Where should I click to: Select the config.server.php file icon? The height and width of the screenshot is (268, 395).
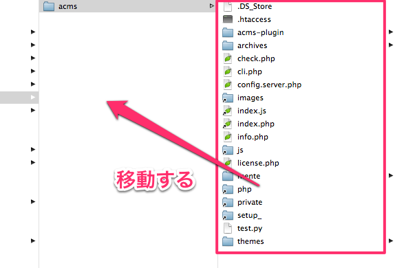pos(228,85)
